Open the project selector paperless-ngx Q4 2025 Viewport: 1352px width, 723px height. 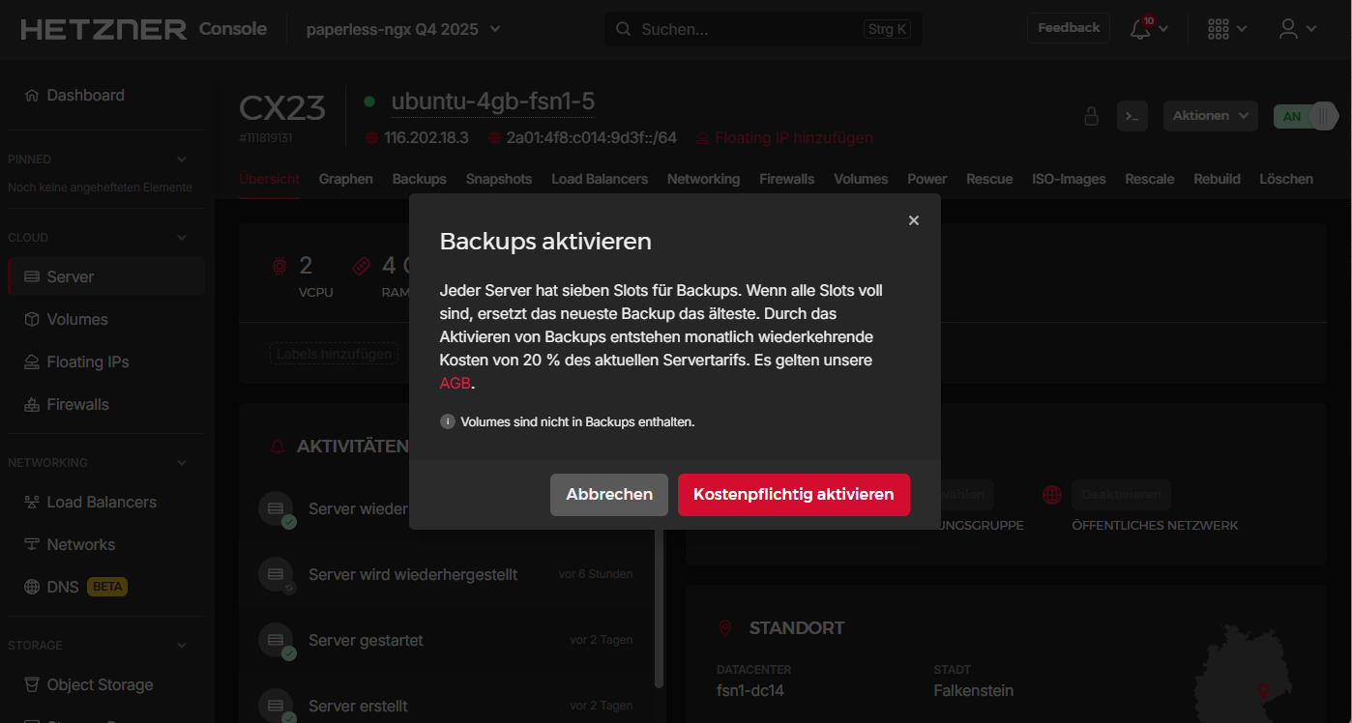click(403, 29)
